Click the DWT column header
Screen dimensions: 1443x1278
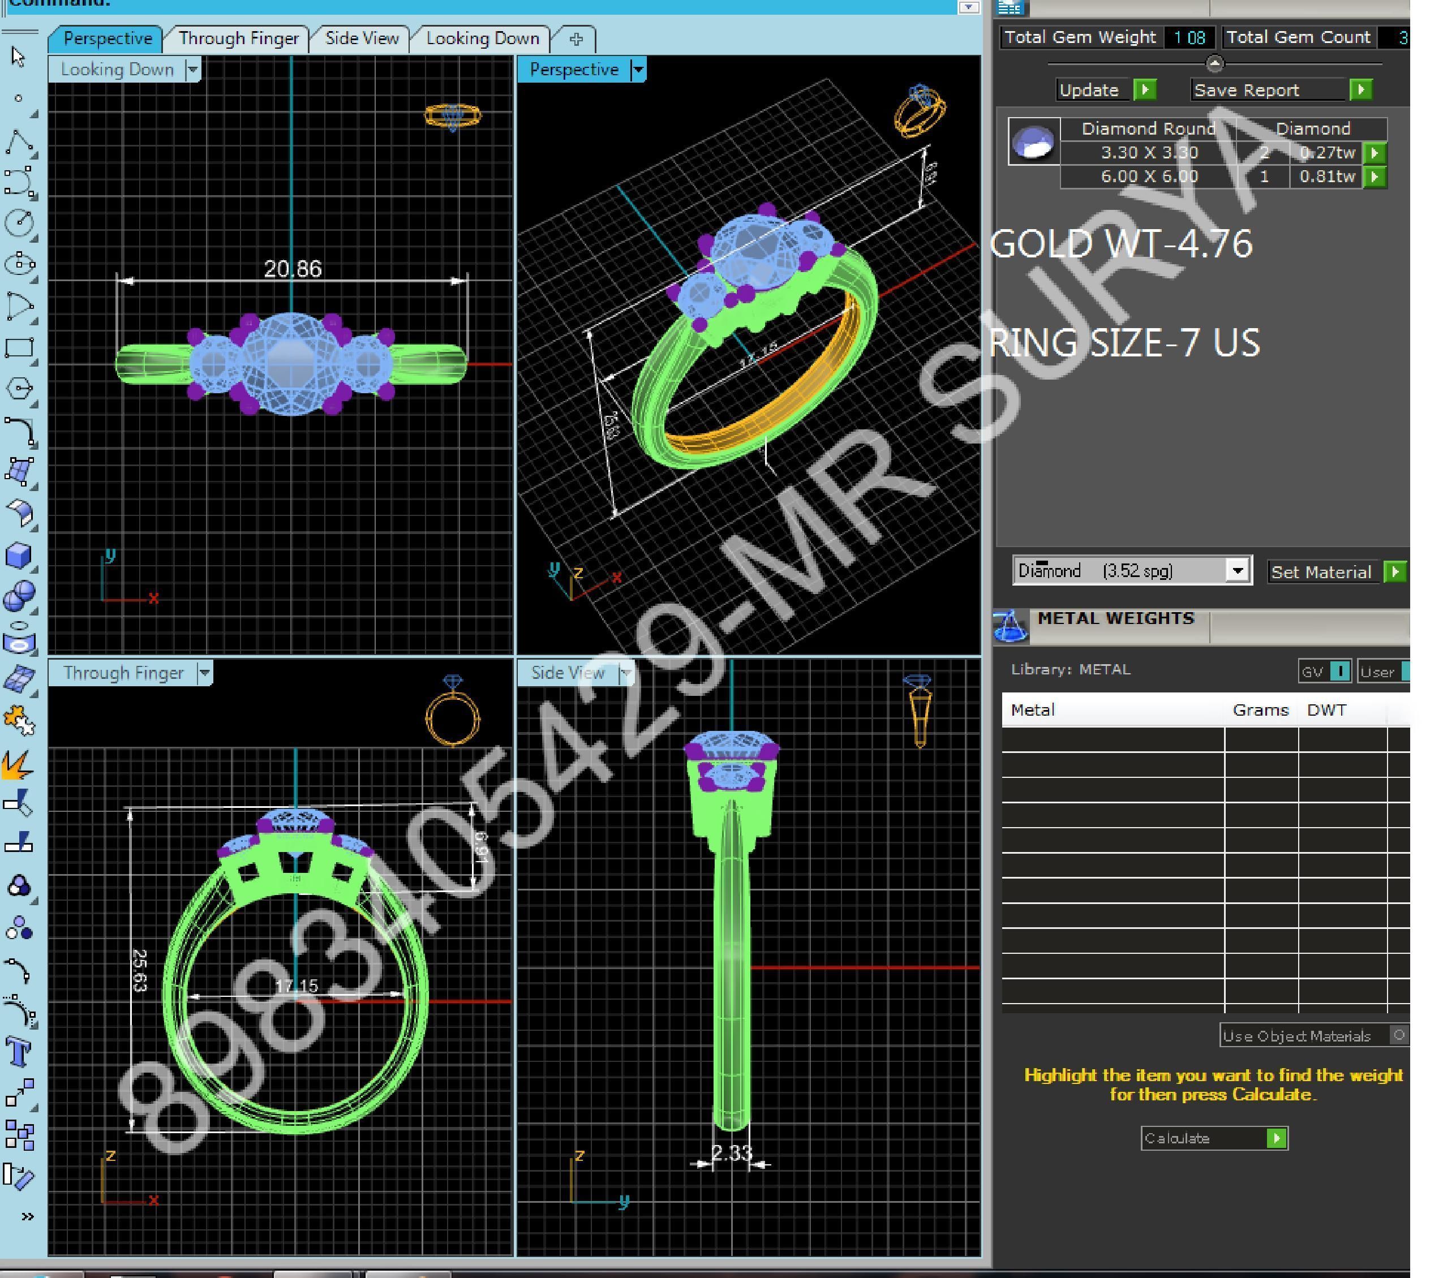tap(1341, 710)
